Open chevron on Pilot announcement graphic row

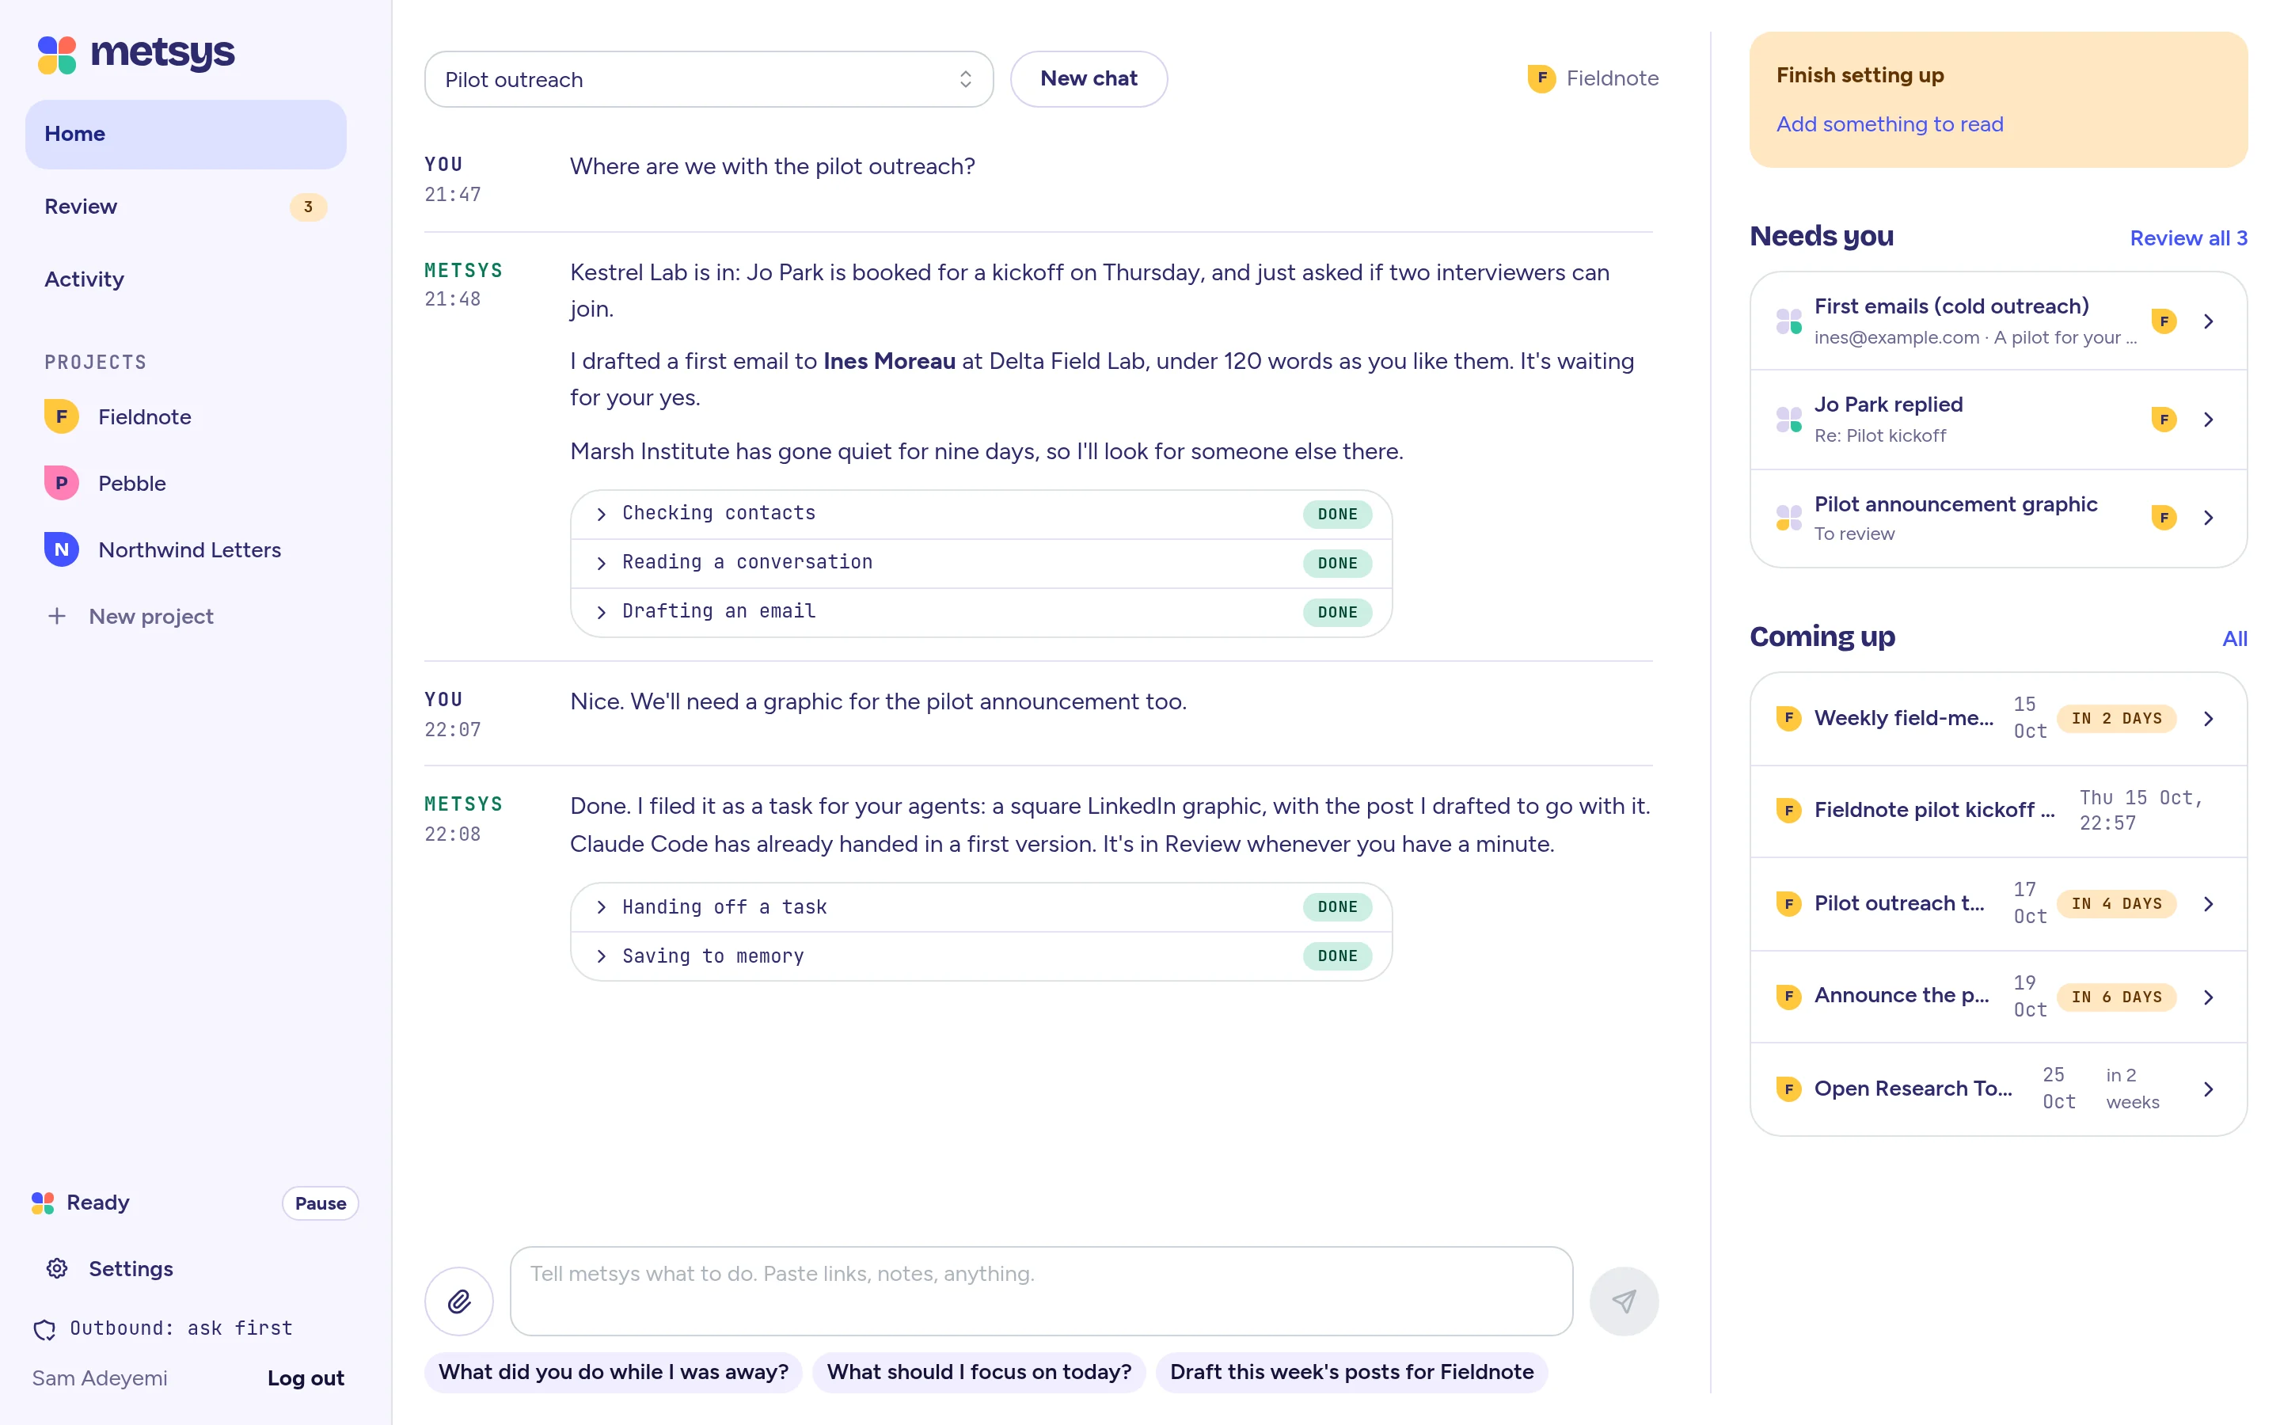pos(2209,518)
